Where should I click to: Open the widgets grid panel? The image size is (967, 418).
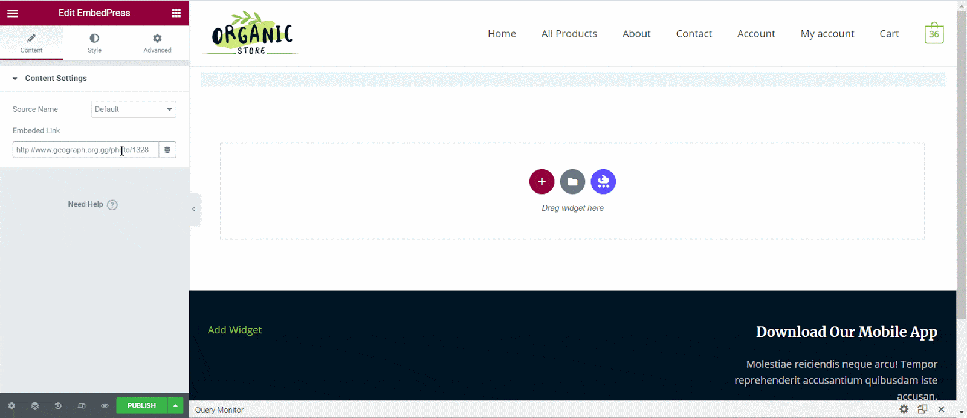176,13
